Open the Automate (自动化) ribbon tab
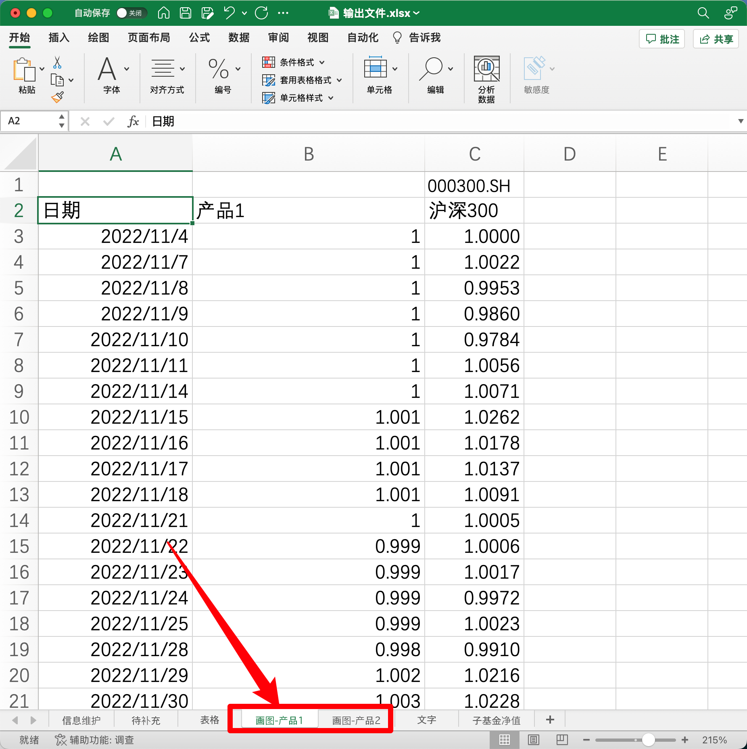 tap(363, 38)
